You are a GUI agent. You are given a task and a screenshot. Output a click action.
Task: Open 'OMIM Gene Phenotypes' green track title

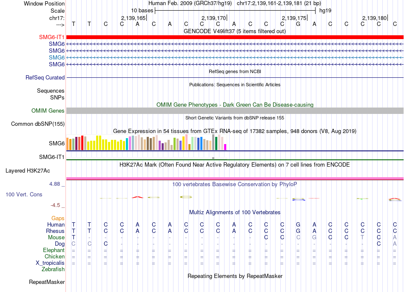(x=235, y=105)
